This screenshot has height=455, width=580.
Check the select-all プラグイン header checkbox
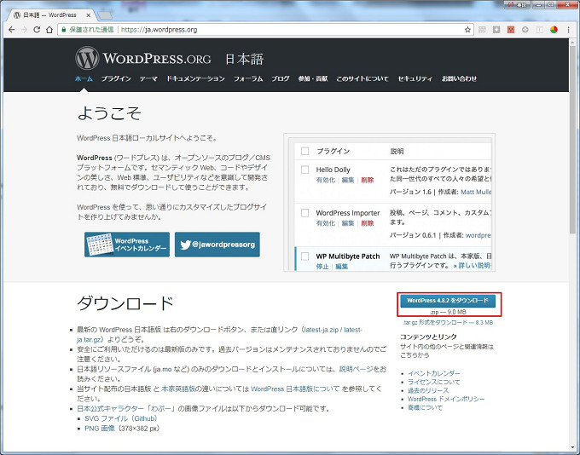(304, 151)
